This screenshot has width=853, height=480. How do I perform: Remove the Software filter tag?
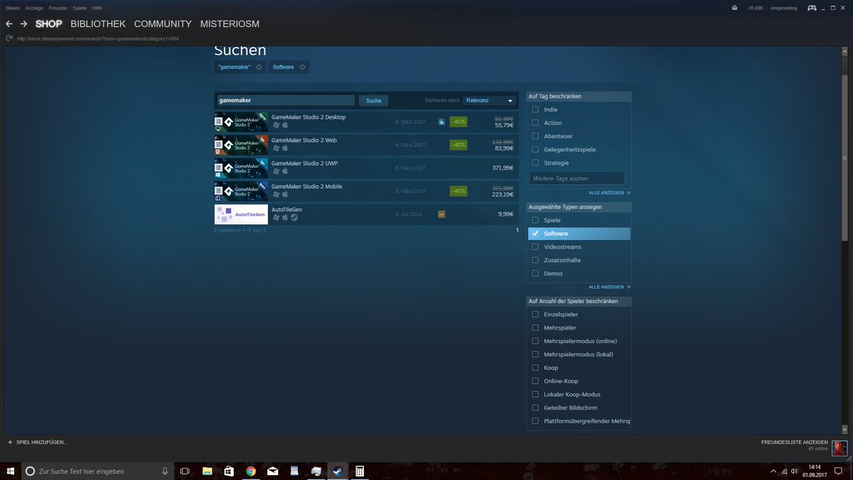click(302, 67)
